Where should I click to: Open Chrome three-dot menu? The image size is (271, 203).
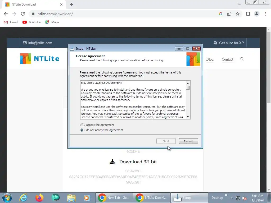click(265, 14)
